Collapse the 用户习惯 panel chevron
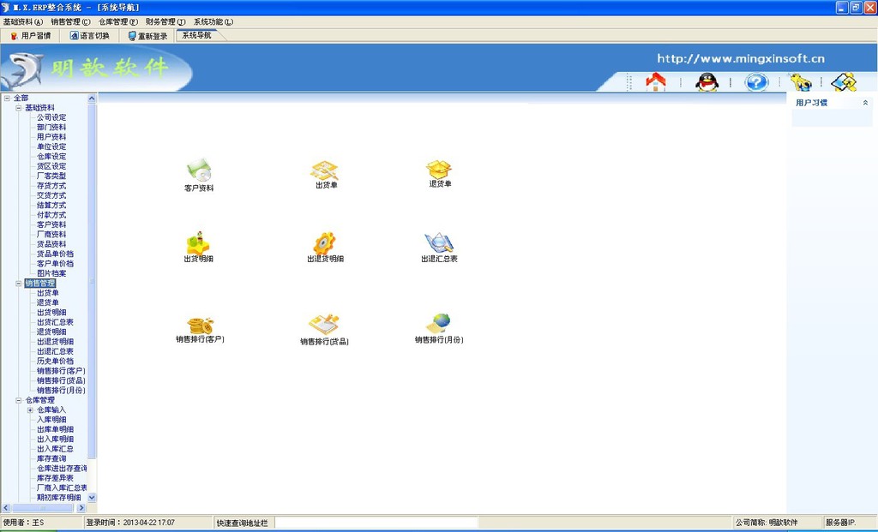 865,103
